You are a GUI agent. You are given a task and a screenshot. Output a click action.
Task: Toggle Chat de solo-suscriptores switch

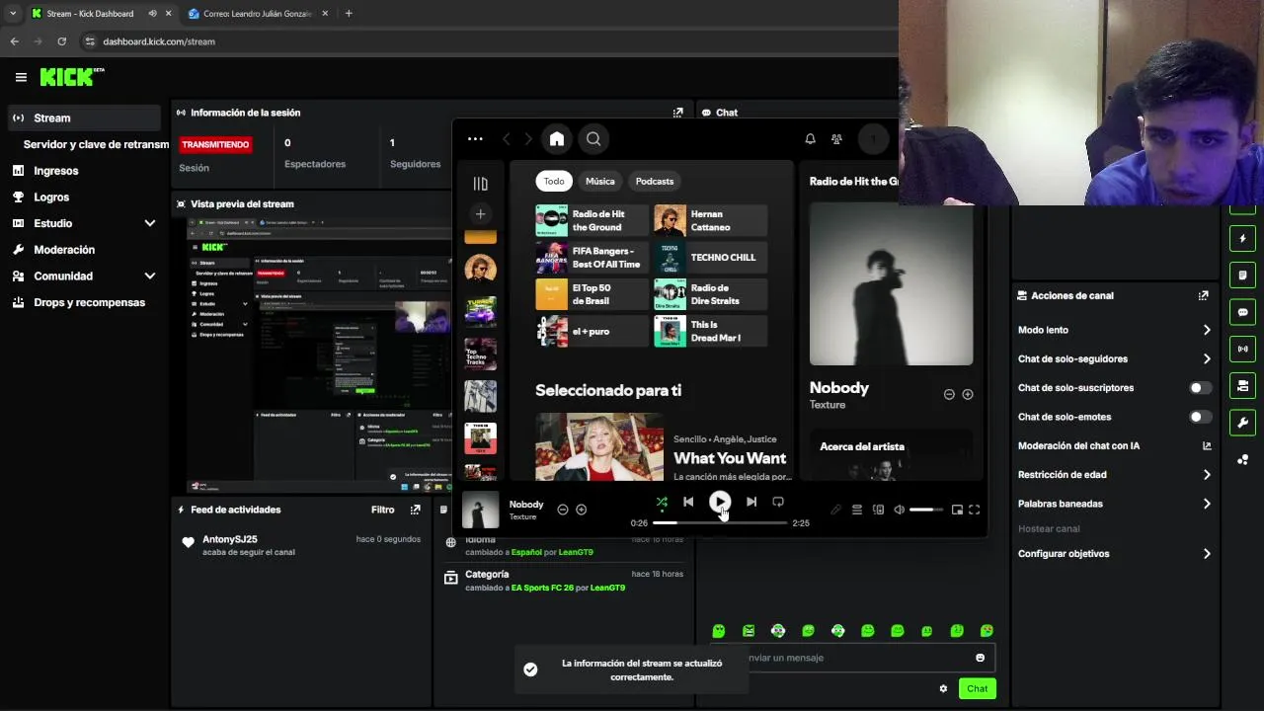[x=1200, y=388]
